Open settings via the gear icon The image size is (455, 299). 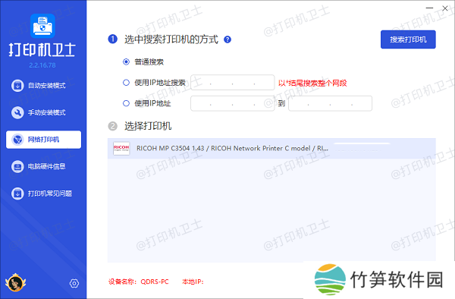coord(74,283)
